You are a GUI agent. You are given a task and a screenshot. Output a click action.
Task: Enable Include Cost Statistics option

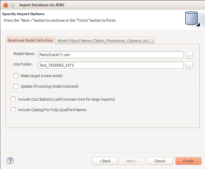pos(13,99)
